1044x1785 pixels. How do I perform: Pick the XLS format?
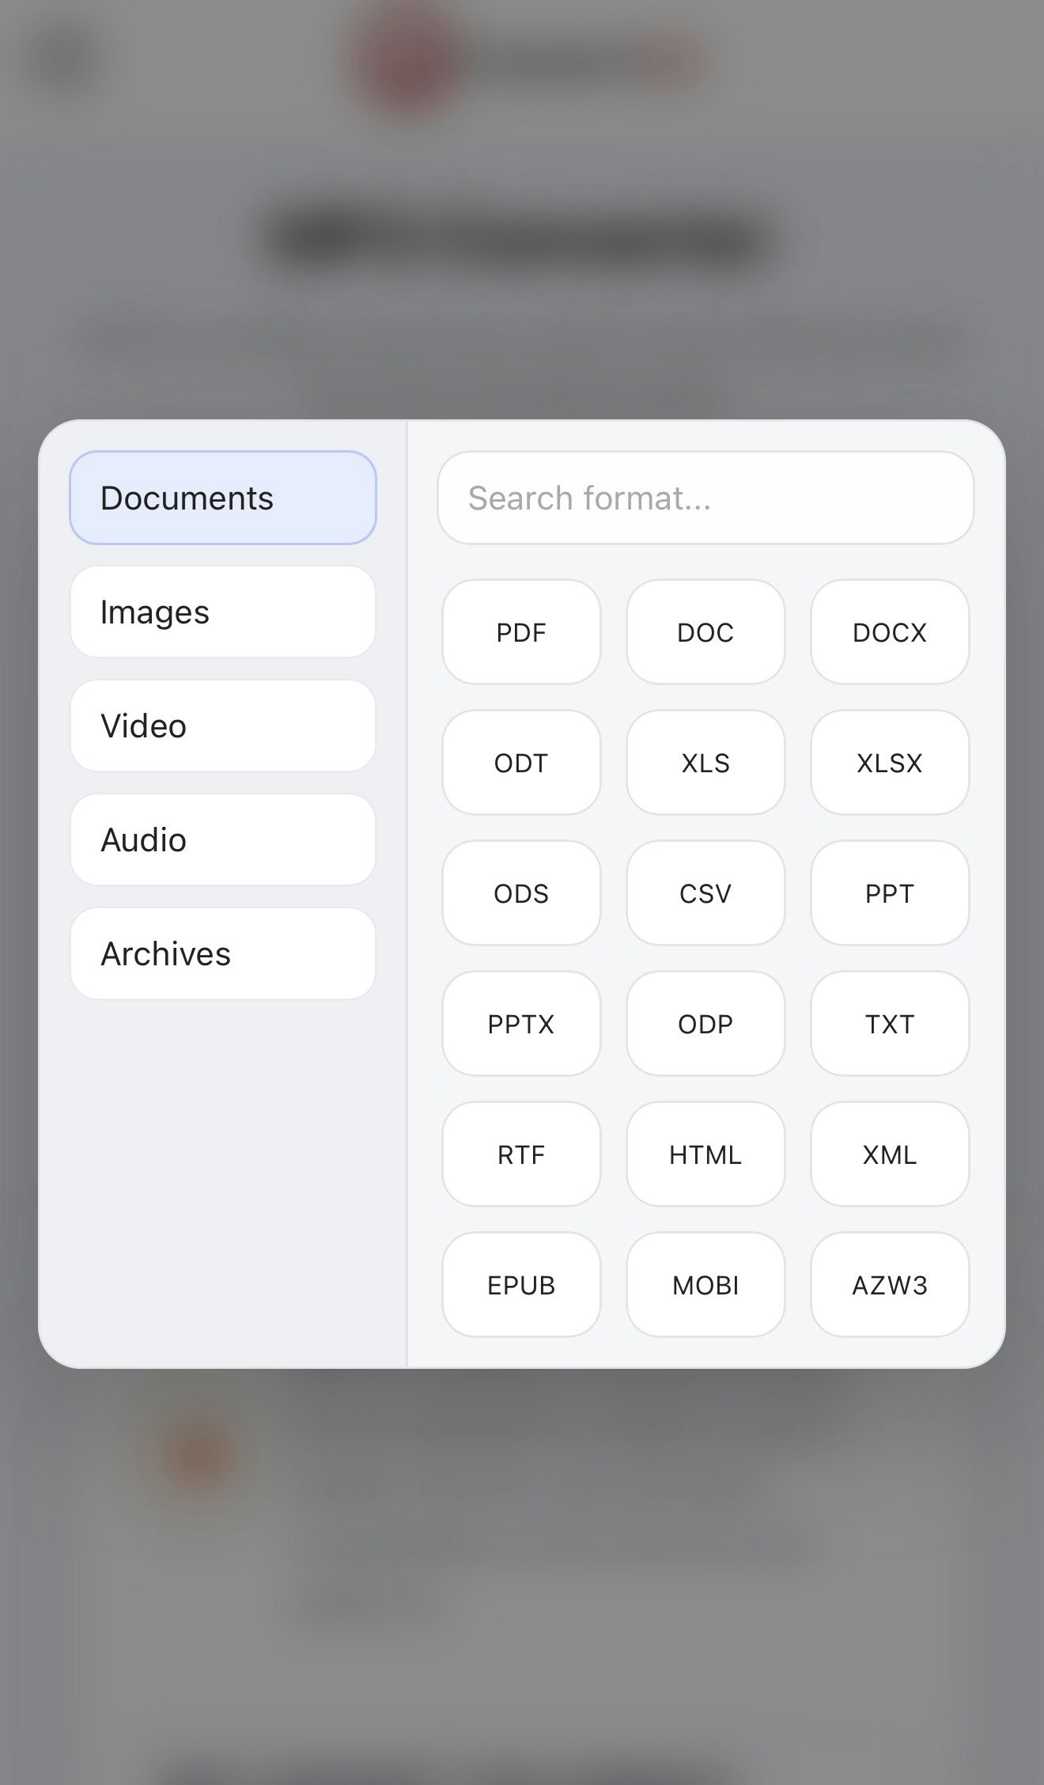705,763
